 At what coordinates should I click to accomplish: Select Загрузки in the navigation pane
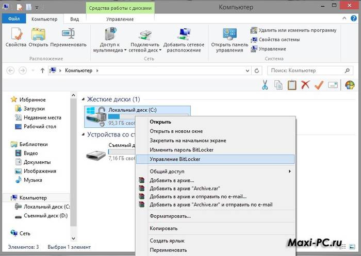pos(34,109)
